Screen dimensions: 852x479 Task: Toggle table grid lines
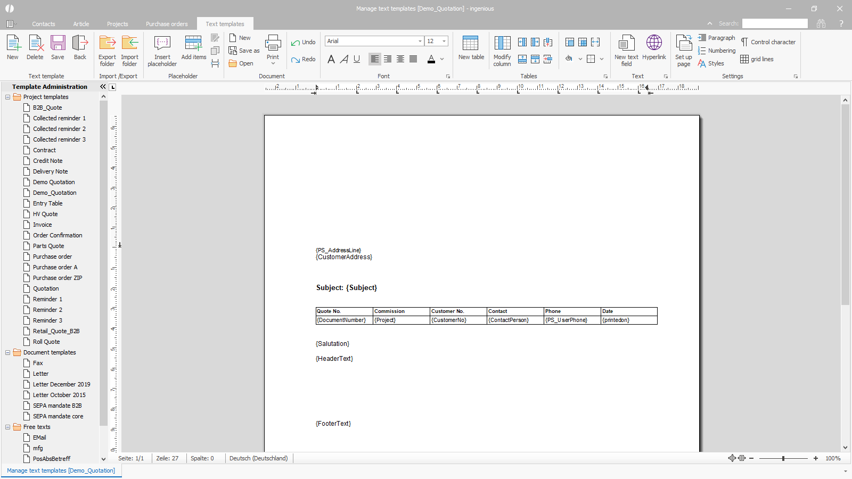(757, 59)
